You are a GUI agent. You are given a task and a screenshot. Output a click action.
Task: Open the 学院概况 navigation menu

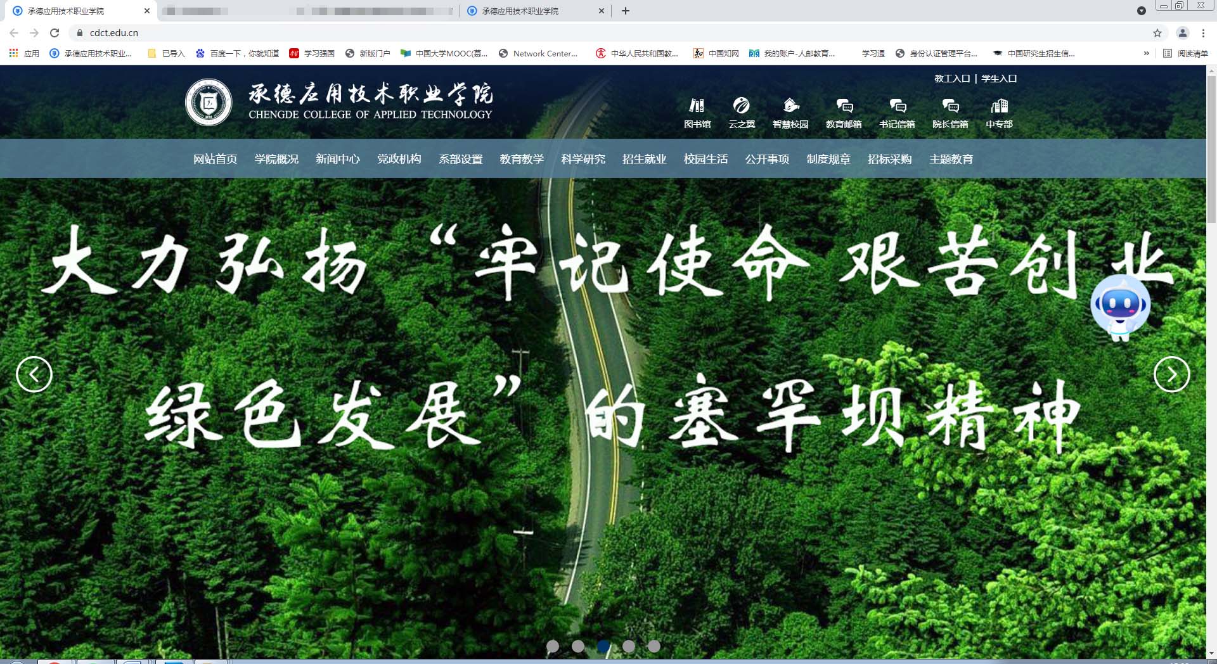pyautogui.click(x=276, y=159)
